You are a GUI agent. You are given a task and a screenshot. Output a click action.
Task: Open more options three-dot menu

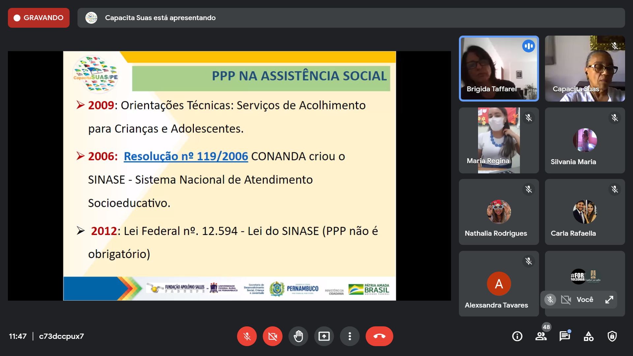pyautogui.click(x=349, y=336)
